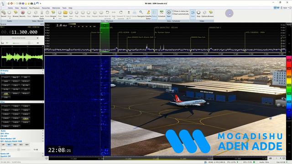Open the View ribbon tab
The width and height of the screenshot is (292, 164).
pos(17,8)
